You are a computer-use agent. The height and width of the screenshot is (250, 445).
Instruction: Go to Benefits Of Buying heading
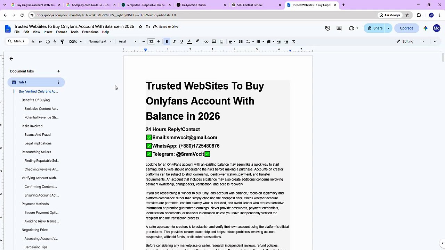pos(35,100)
